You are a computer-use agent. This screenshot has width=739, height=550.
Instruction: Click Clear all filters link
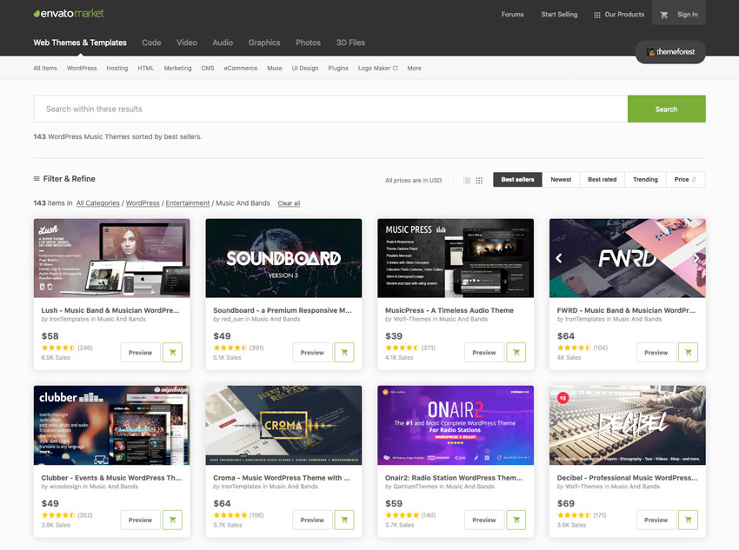pyautogui.click(x=289, y=203)
